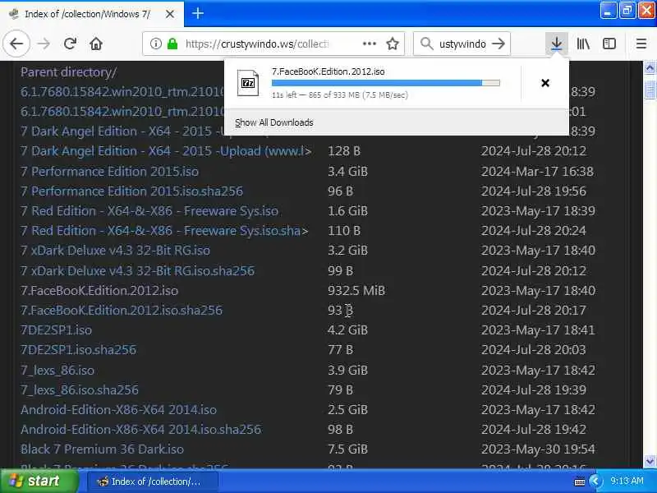Open the 7DE2SP1.iso.sha256 link
Screen dimensions: 657x493
(78, 350)
